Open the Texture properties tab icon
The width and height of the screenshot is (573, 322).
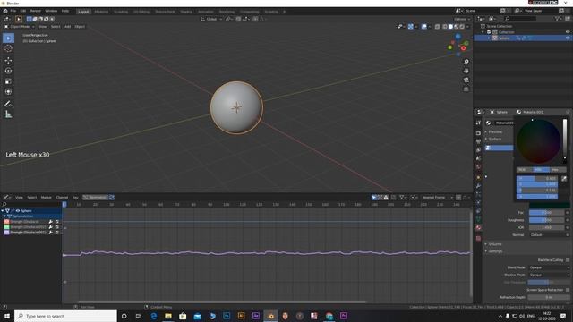click(478, 238)
